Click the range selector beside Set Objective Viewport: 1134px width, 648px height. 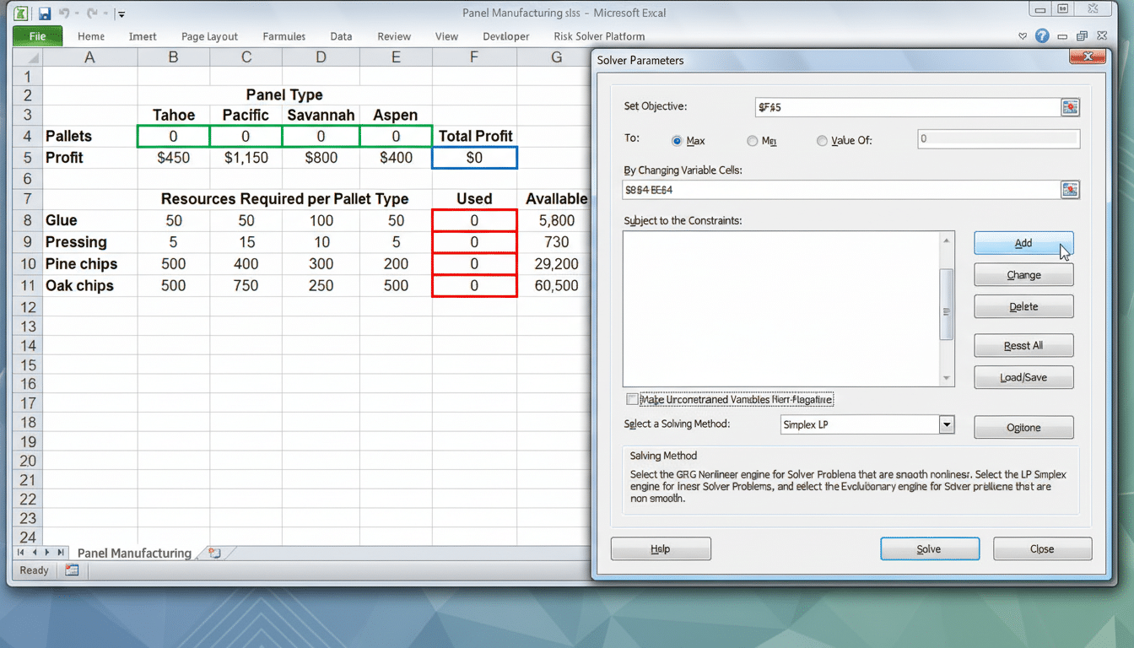(1069, 107)
